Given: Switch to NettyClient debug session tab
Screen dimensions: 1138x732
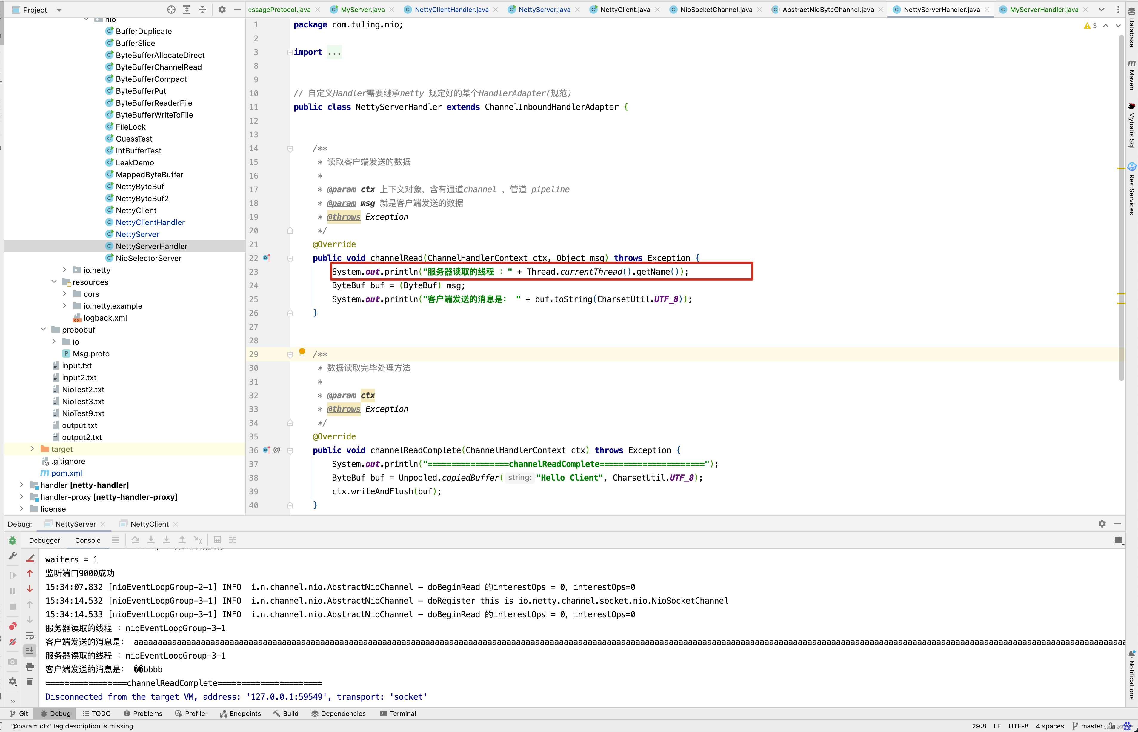Looking at the screenshot, I should coord(149,524).
